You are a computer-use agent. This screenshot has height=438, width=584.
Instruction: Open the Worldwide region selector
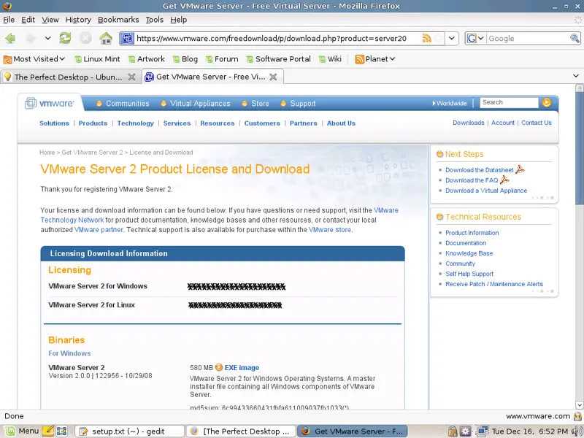click(450, 103)
